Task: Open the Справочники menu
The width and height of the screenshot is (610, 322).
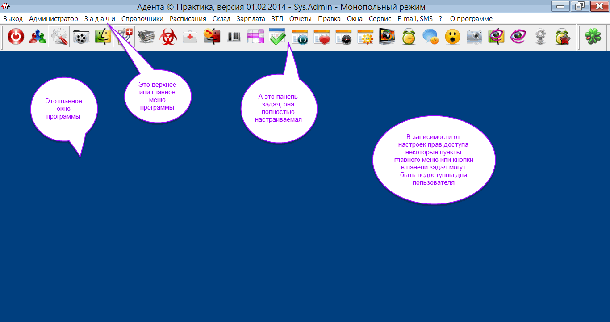Action: (x=142, y=19)
